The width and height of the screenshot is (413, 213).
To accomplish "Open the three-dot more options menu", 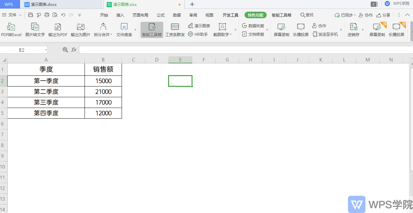I will tap(399, 15).
